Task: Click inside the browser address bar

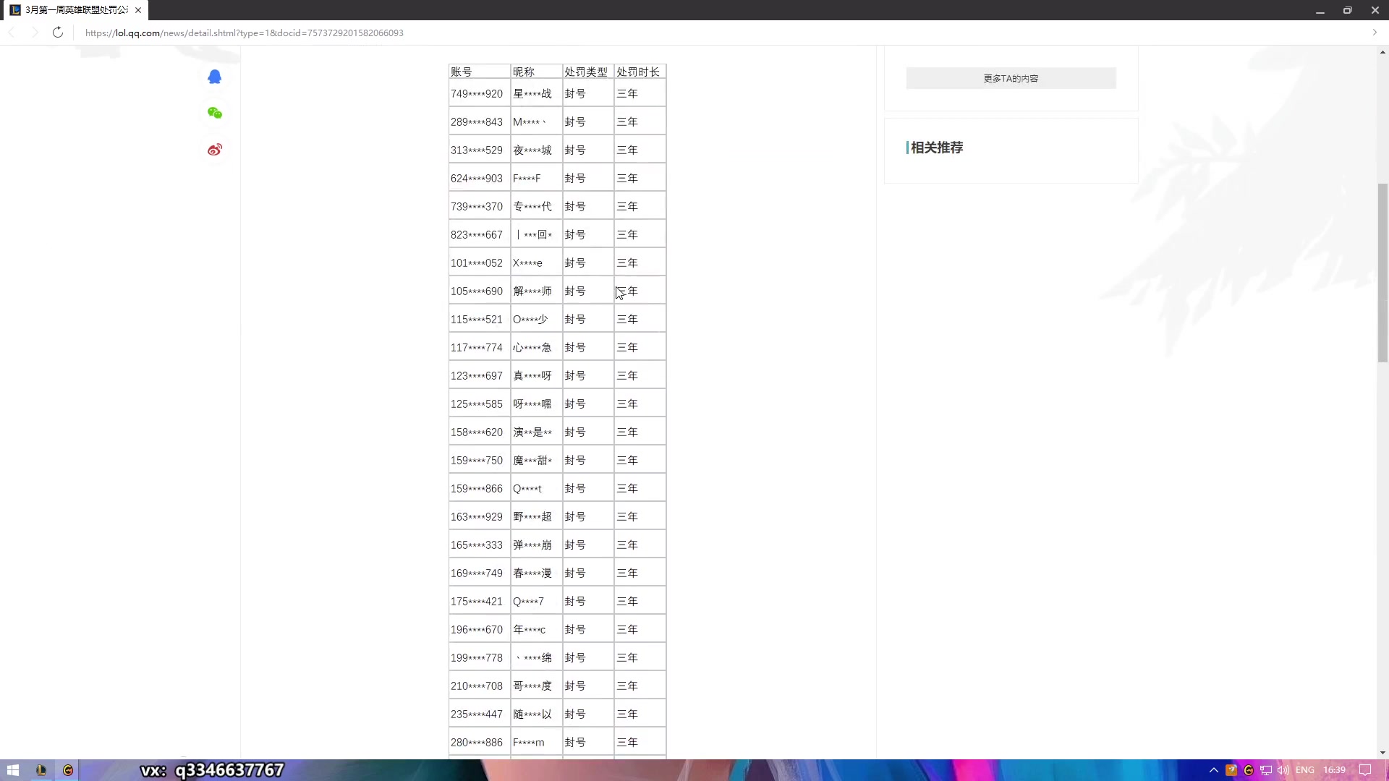Action: point(289,33)
